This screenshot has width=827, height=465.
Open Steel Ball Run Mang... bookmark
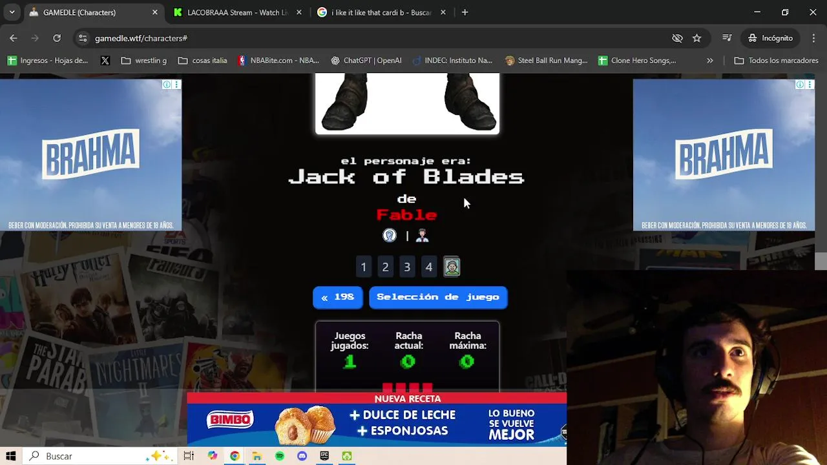(x=546, y=61)
